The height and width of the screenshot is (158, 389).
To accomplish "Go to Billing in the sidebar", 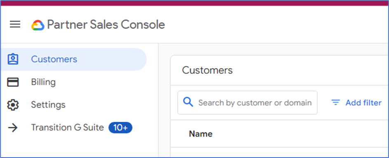I will (73, 82).
